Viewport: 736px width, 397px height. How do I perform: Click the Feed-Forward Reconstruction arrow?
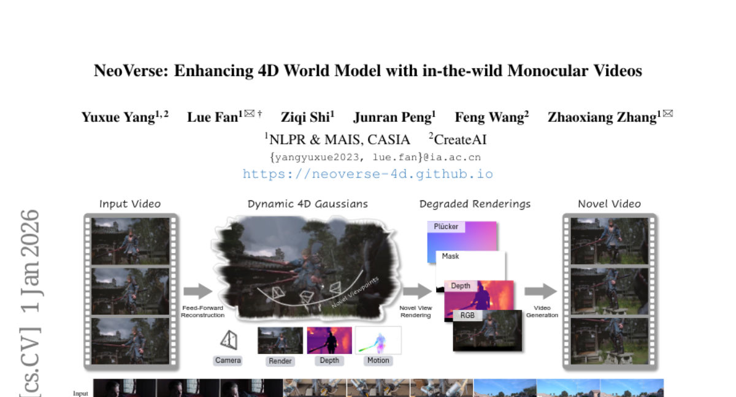click(x=197, y=292)
